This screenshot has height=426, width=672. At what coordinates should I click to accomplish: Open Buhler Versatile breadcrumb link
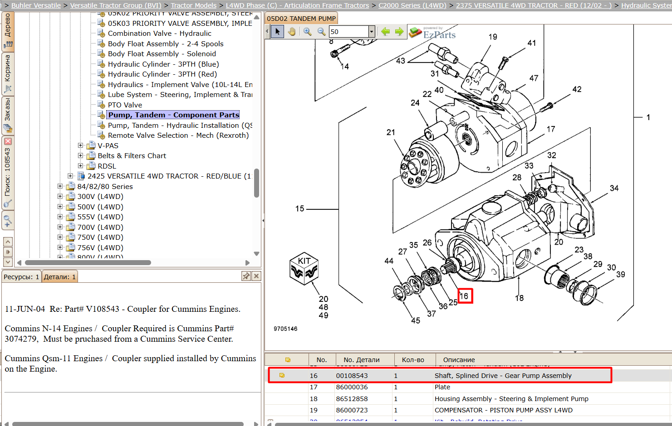pyautogui.click(x=36, y=5)
